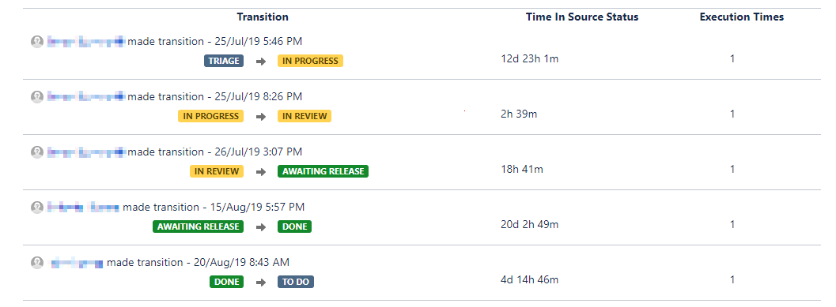Click arrow between TRIAGE and IN PROGRESS

[261, 62]
